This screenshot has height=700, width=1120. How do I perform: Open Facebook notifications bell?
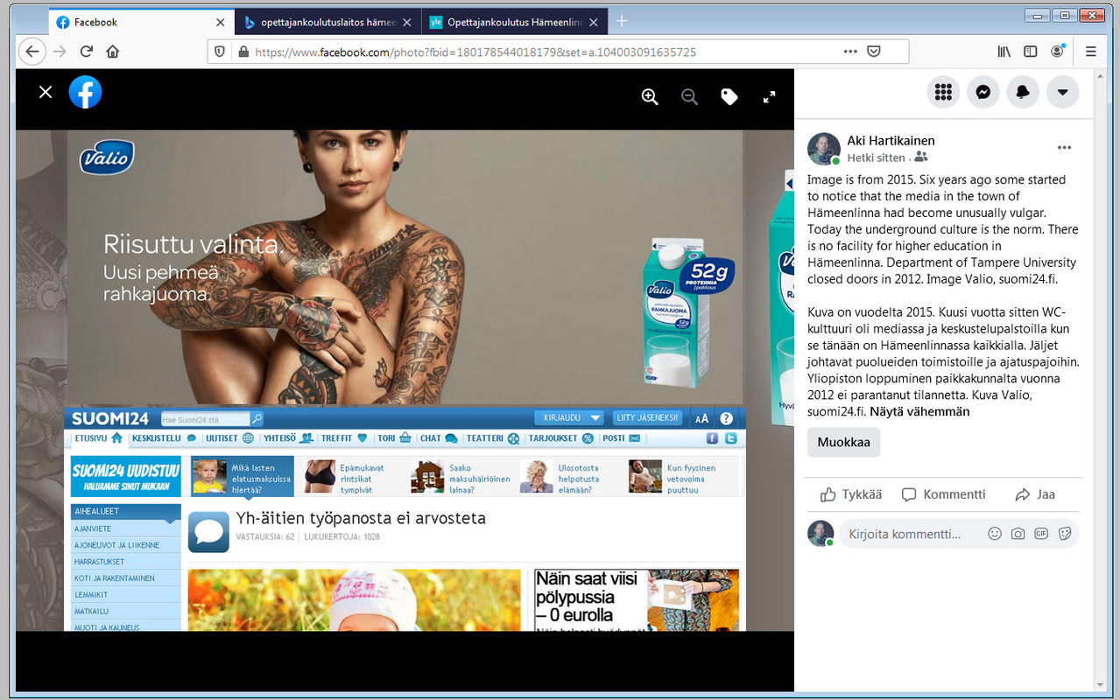[1023, 92]
